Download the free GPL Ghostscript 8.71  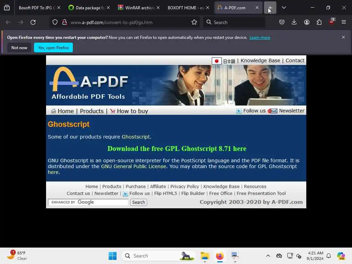pos(177,148)
